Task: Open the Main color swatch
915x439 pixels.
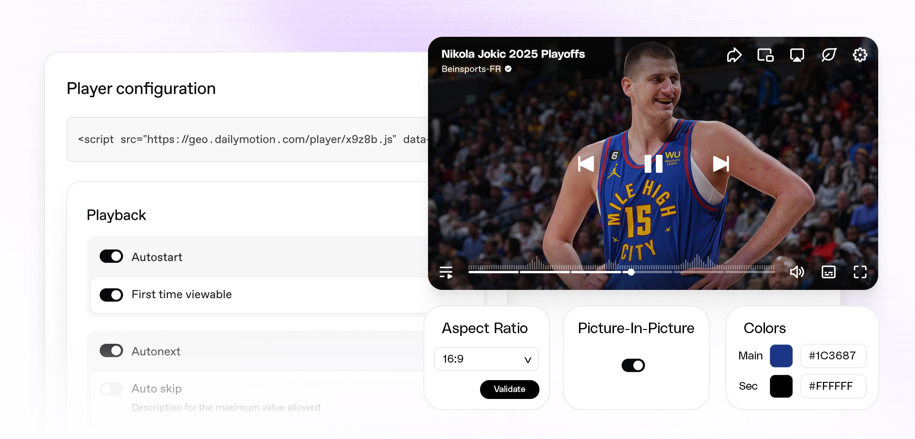Action: [781, 356]
